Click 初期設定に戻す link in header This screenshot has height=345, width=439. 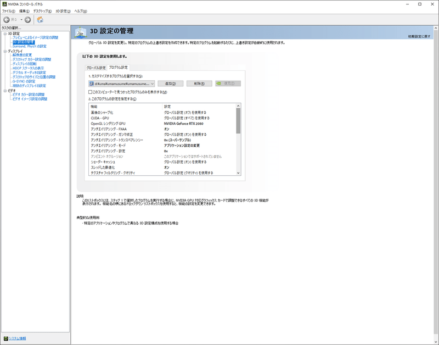(419, 36)
